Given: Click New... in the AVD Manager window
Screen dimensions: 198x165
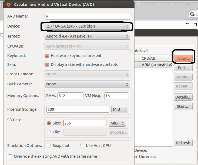Looking at the screenshot, I should point(183,59).
